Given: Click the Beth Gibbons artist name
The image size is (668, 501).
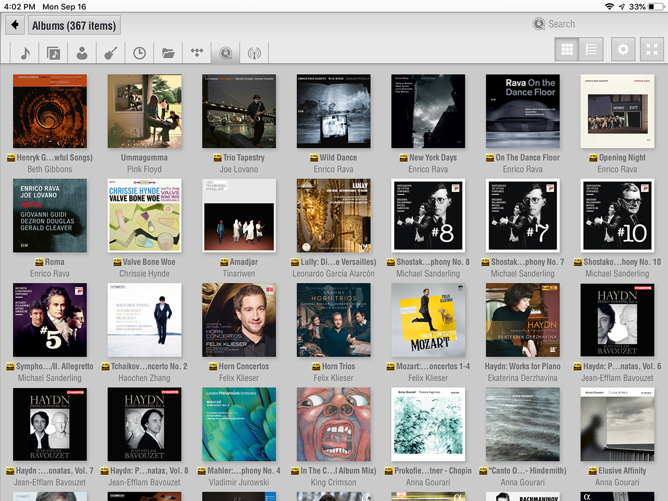Looking at the screenshot, I should point(50,169).
